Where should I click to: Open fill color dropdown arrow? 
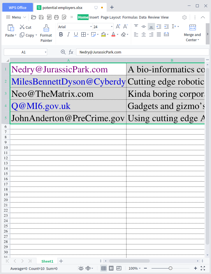[108, 34]
